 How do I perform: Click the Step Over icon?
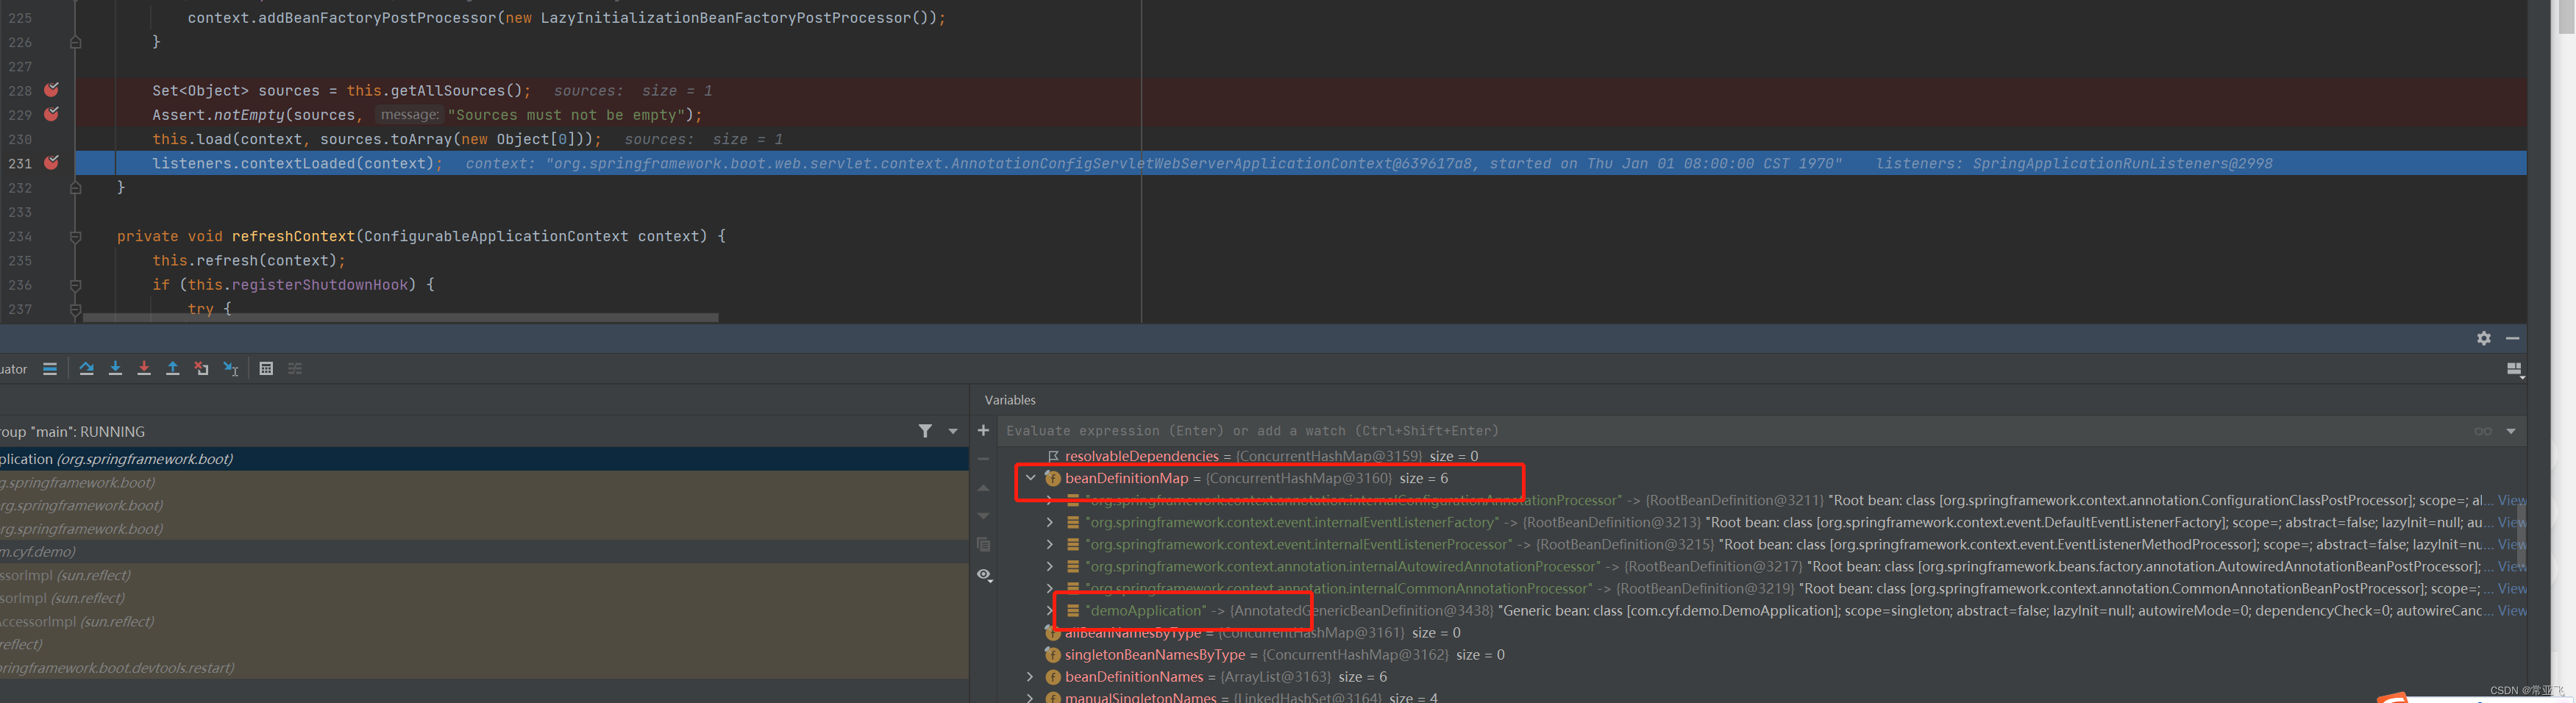coord(86,368)
